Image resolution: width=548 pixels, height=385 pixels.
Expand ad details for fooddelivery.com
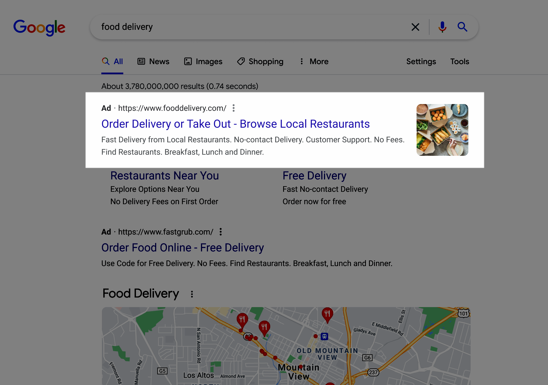[x=234, y=108]
